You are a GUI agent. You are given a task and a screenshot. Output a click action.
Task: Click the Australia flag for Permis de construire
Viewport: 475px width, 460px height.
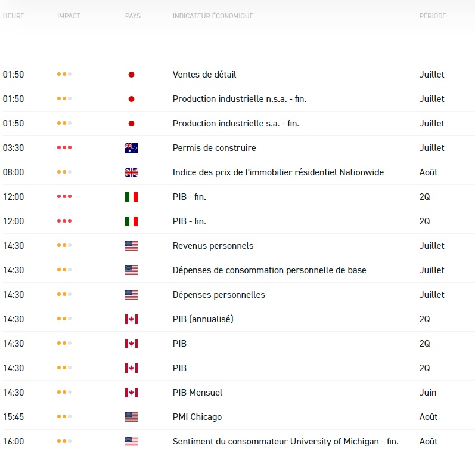pos(131,148)
